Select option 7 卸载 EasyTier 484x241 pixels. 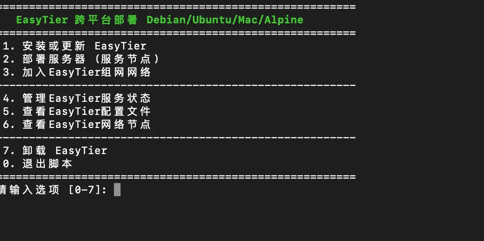click(x=55, y=150)
